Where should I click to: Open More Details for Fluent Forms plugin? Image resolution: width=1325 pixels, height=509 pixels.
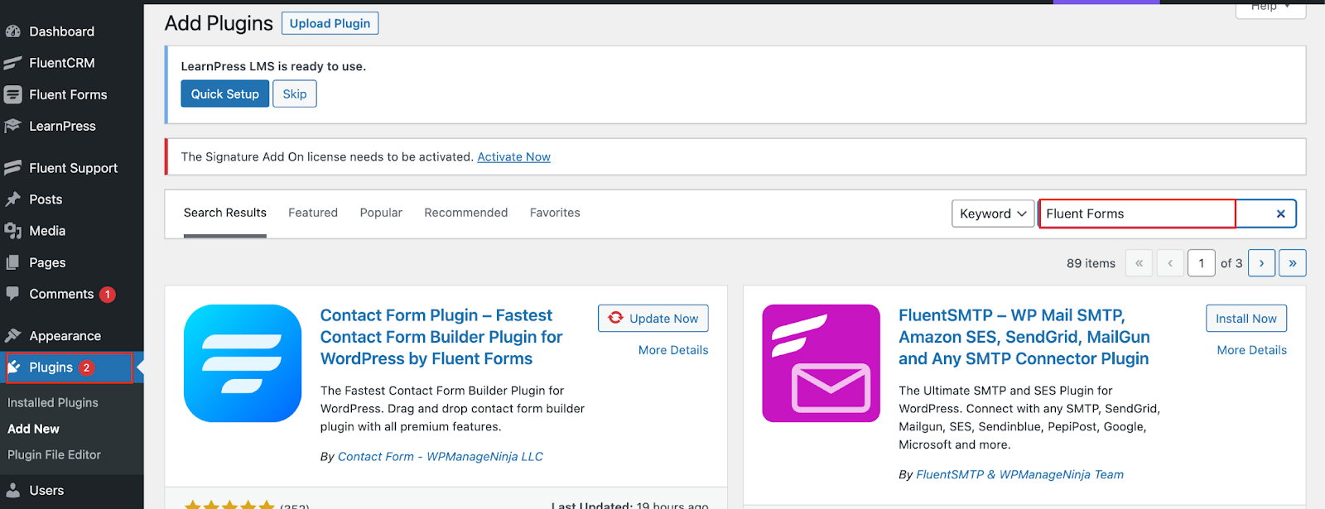tap(673, 350)
